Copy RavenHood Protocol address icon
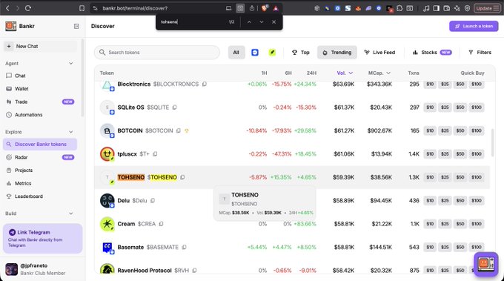Screen dimensions: 504x281 (x=194, y=271)
